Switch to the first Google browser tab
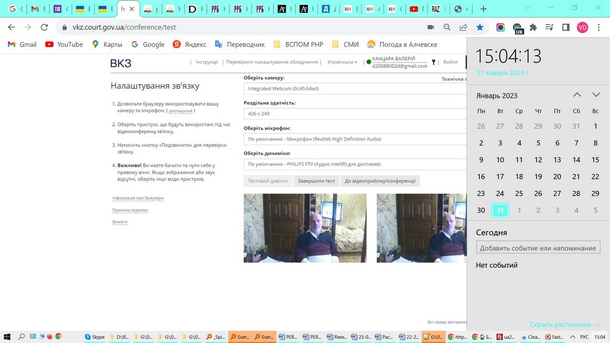The image size is (610, 343). click(16, 9)
